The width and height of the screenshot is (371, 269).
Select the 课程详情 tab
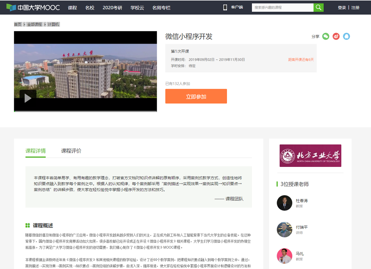click(36, 151)
